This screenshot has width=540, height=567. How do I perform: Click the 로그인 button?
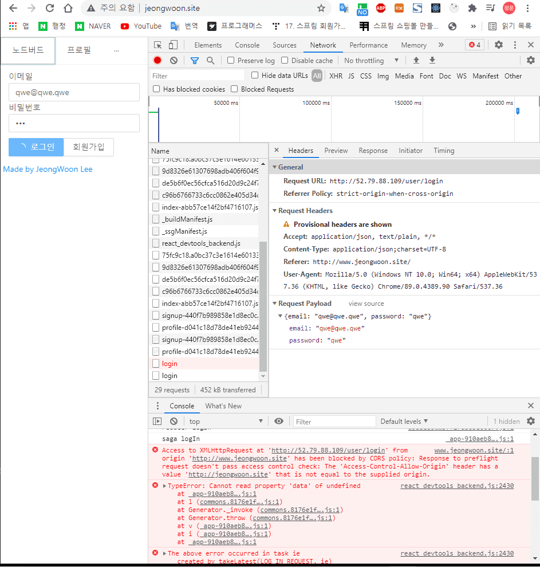(36, 147)
